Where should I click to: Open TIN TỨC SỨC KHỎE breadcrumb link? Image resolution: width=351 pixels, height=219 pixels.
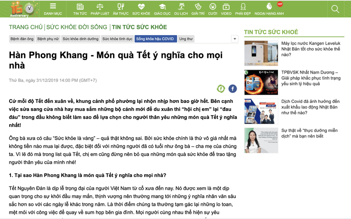(139, 27)
